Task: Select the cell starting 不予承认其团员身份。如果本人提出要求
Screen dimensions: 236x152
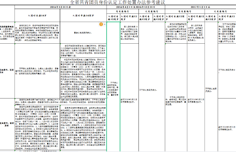Action: 37,71
